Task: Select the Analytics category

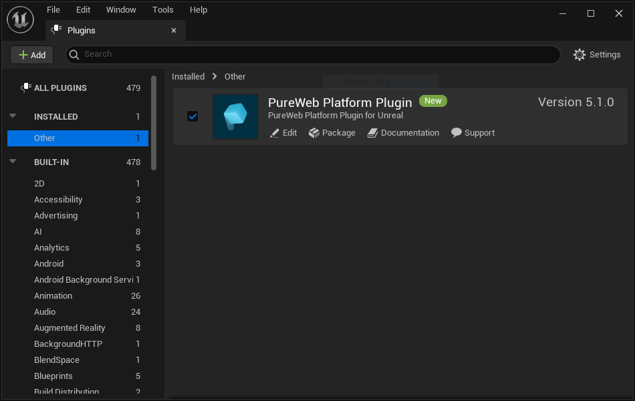Action: [x=78, y=247]
